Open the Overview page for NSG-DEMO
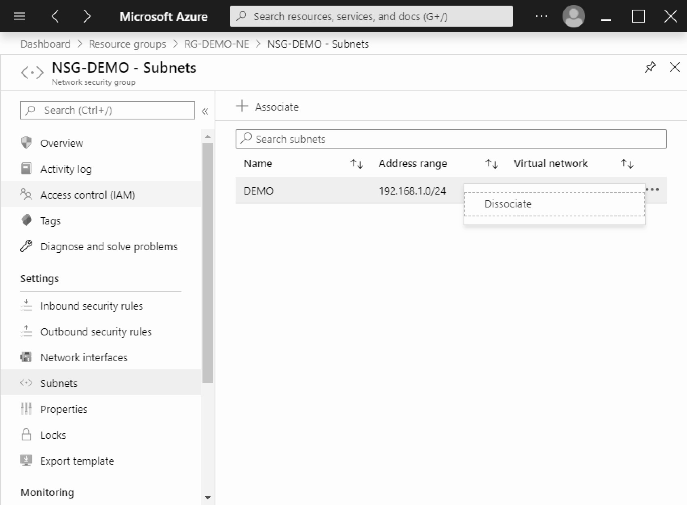The image size is (687, 505). pos(61,143)
